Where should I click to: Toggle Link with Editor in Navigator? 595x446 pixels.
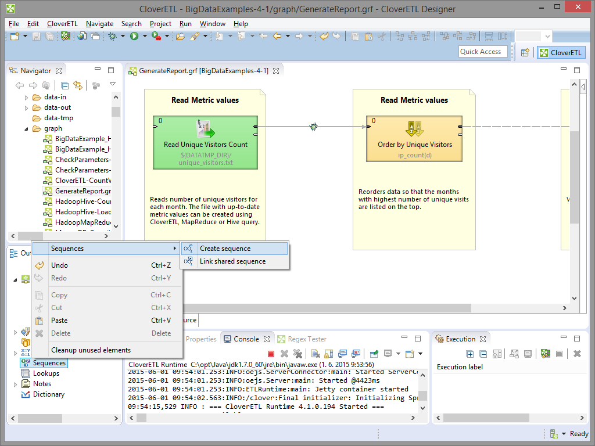click(x=77, y=85)
